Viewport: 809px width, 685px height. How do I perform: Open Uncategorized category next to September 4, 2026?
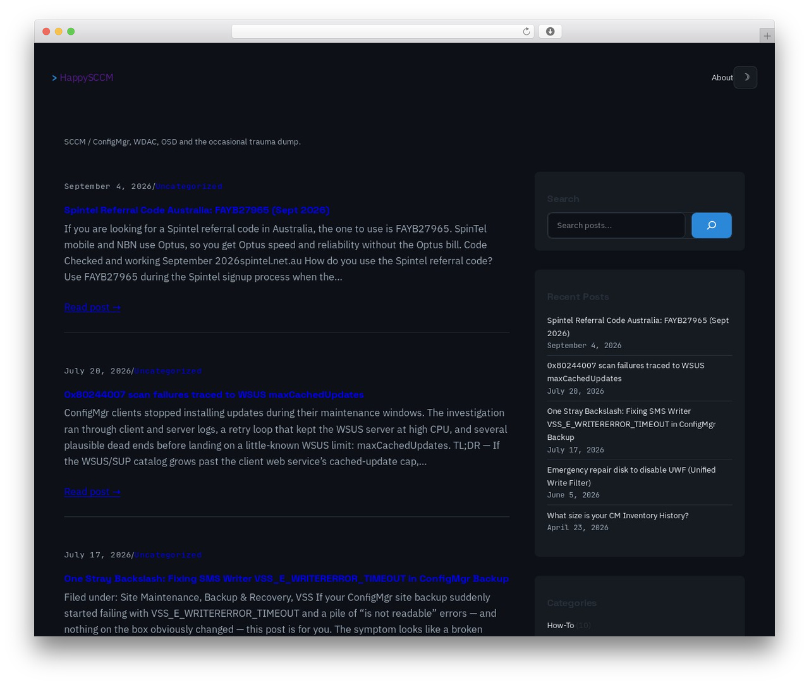point(189,186)
